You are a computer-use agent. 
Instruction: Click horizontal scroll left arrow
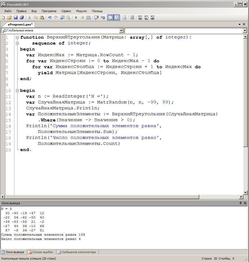[x=2, y=197]
